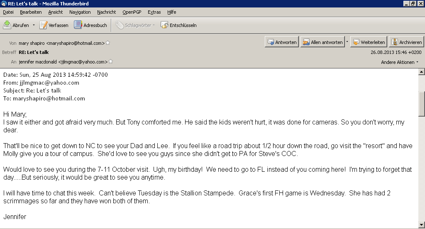Expand the Abrufen dropdown arrow

click(x=34, y=25)
